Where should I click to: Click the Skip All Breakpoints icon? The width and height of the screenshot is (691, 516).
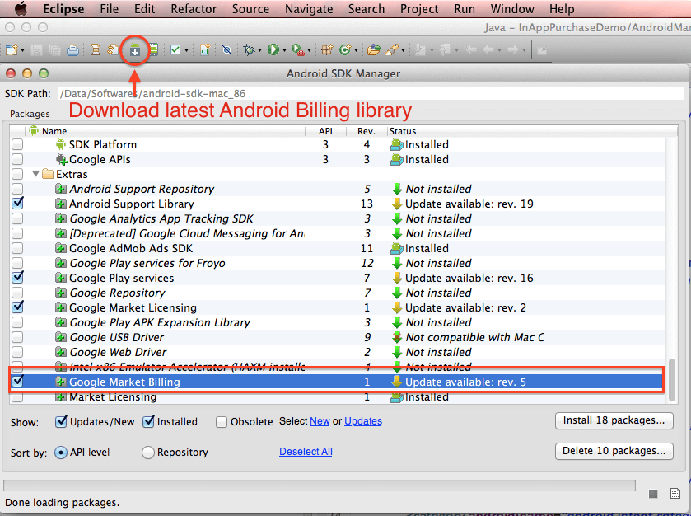click(226, 49)
